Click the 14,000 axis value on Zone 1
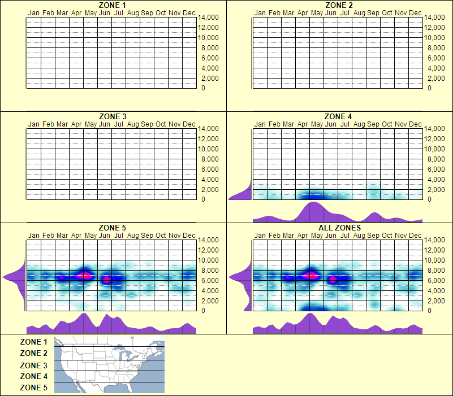This screenshot has width=453, height=396. point(209,18)
